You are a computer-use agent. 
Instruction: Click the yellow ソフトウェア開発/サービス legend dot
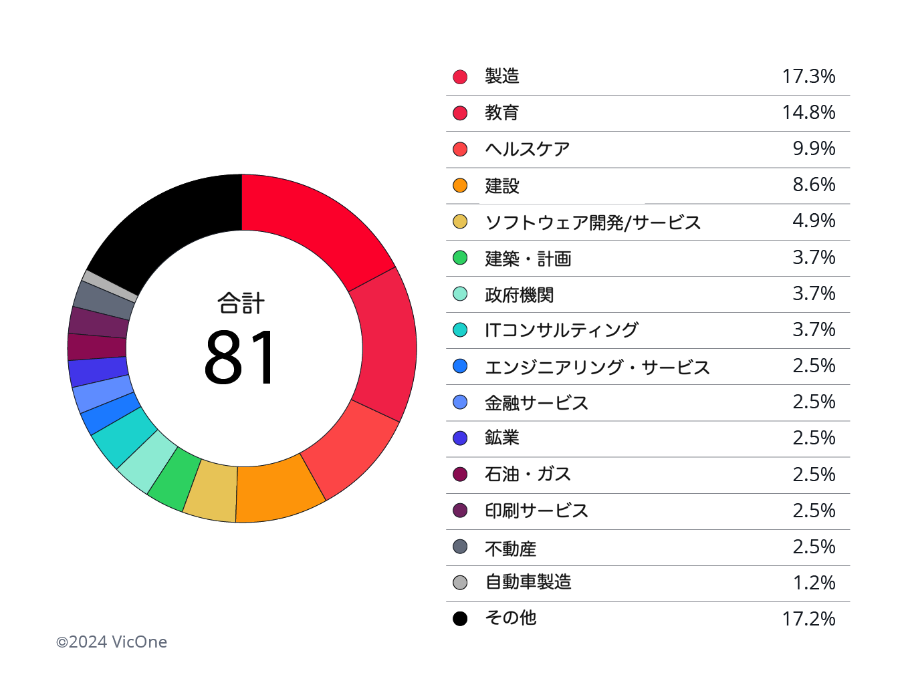coord(460,221)
